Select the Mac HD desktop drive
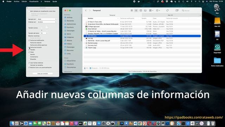The width and height of the screenshot is (225, 127). pos(217,22)
